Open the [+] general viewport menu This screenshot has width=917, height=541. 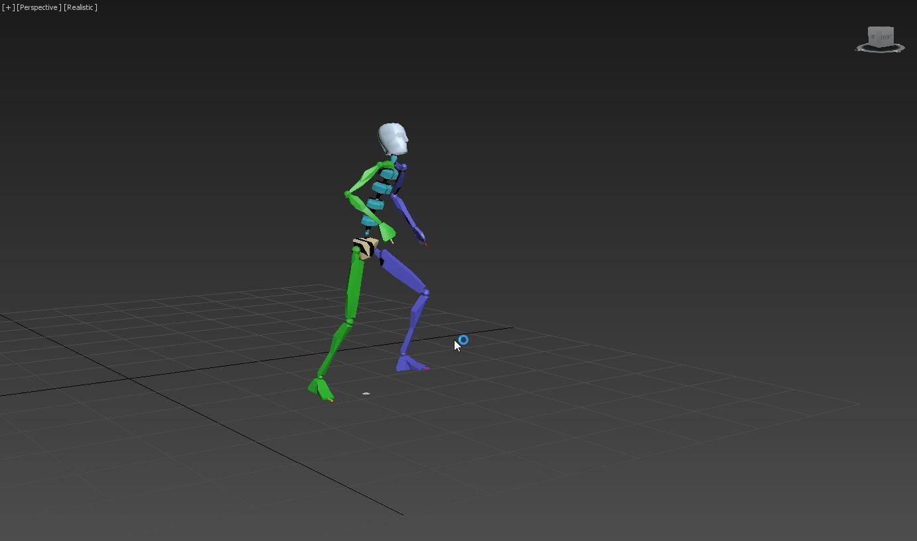(8, 7)
